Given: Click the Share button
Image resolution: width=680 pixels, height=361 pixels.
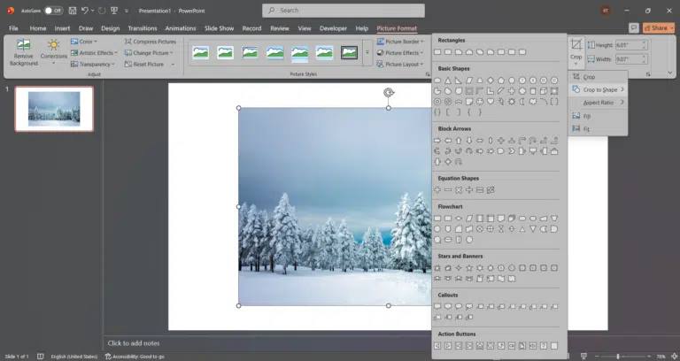Looking at the screenshot, I should [659, 28].
